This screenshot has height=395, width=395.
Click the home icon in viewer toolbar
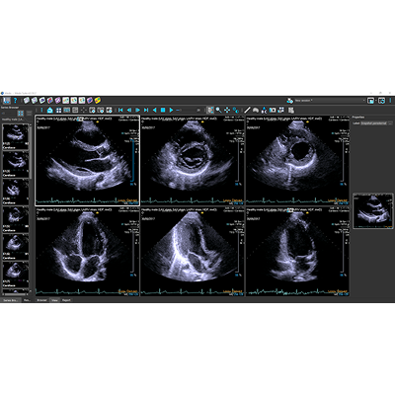[50, 110]
